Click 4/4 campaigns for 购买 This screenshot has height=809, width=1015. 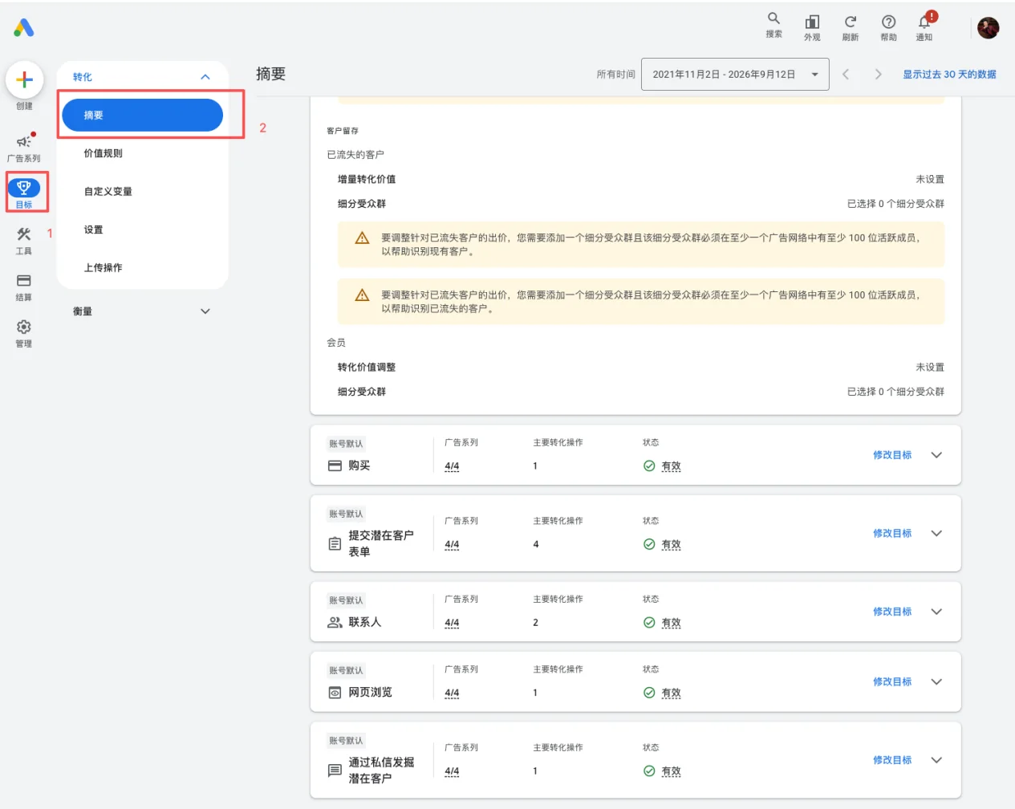click(452, 466)
